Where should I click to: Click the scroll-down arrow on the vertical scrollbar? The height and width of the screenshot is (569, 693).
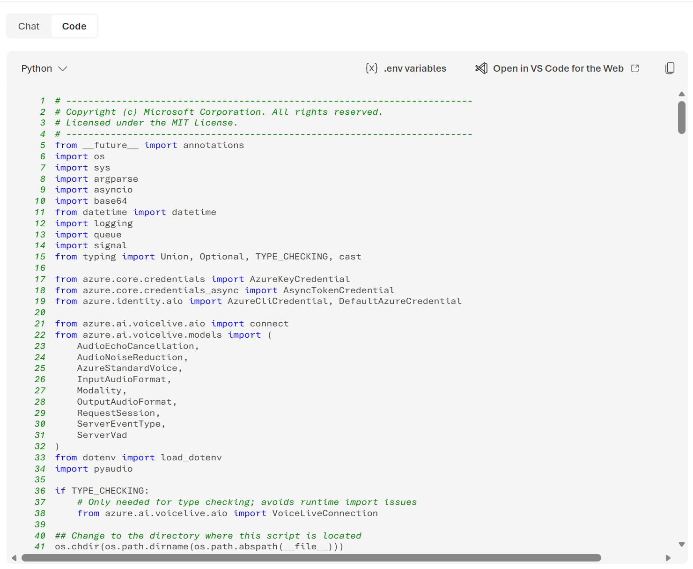pyautogui.click(x=682, y=544)
